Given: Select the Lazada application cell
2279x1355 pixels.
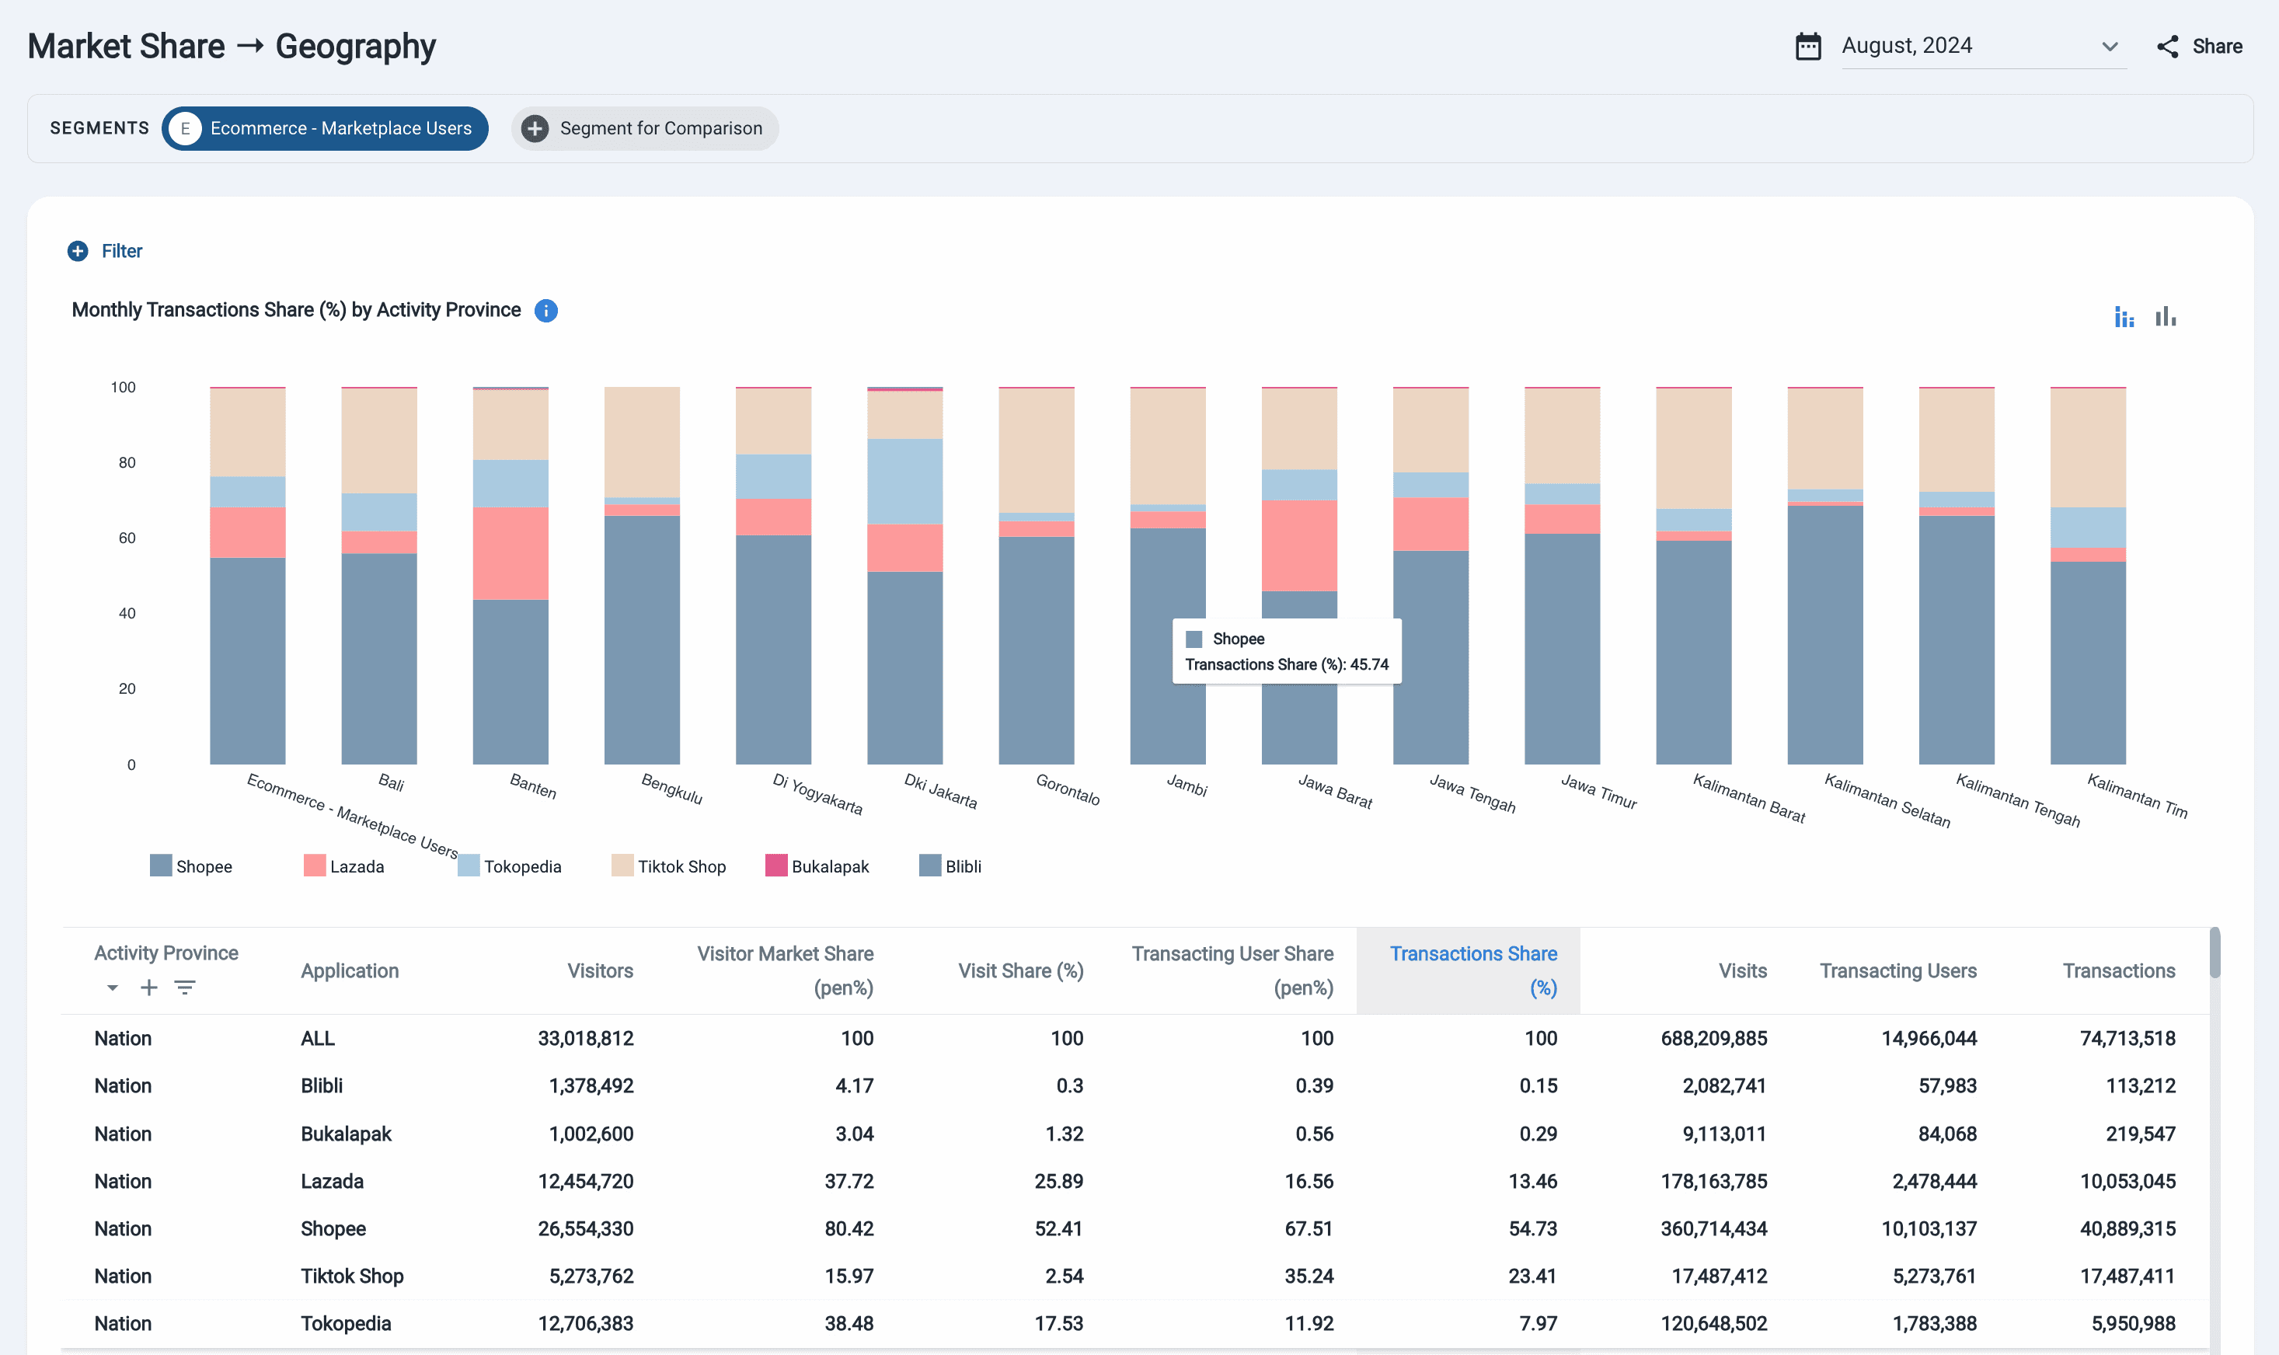Looking at the screenshot, I should coord(333,1181).
